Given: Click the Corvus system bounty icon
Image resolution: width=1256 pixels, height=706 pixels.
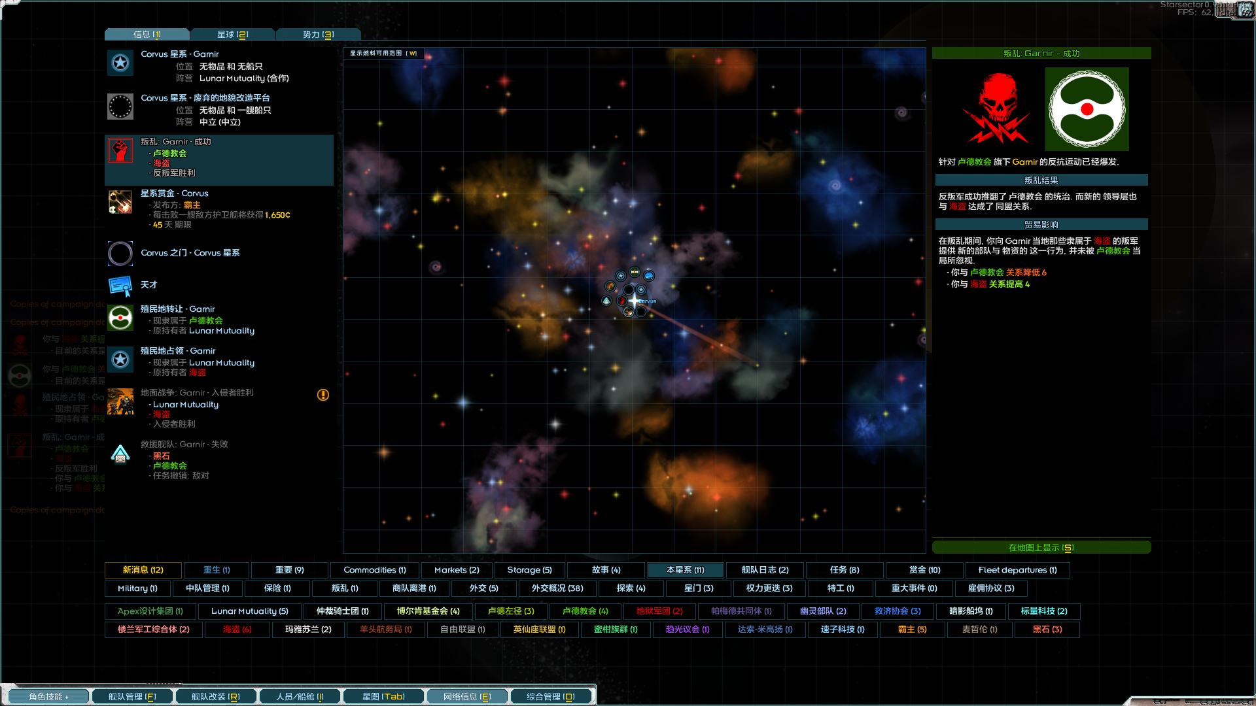Looking at the screenshot, I should (x=120, y=202).
